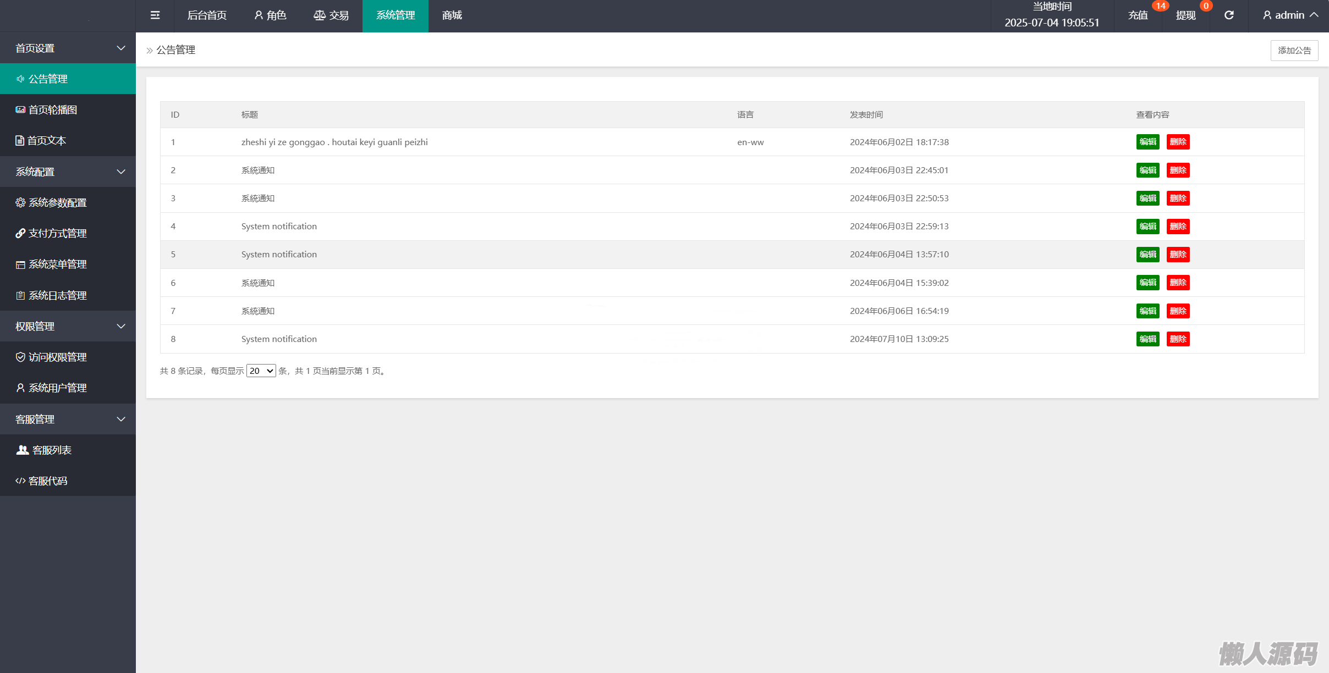Open 访问权限管理 shield menu item
This screenshot has width=1329, height=673.
tap(57, 357)
